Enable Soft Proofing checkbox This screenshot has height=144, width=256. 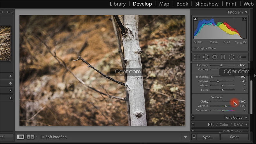coord(42,137)
